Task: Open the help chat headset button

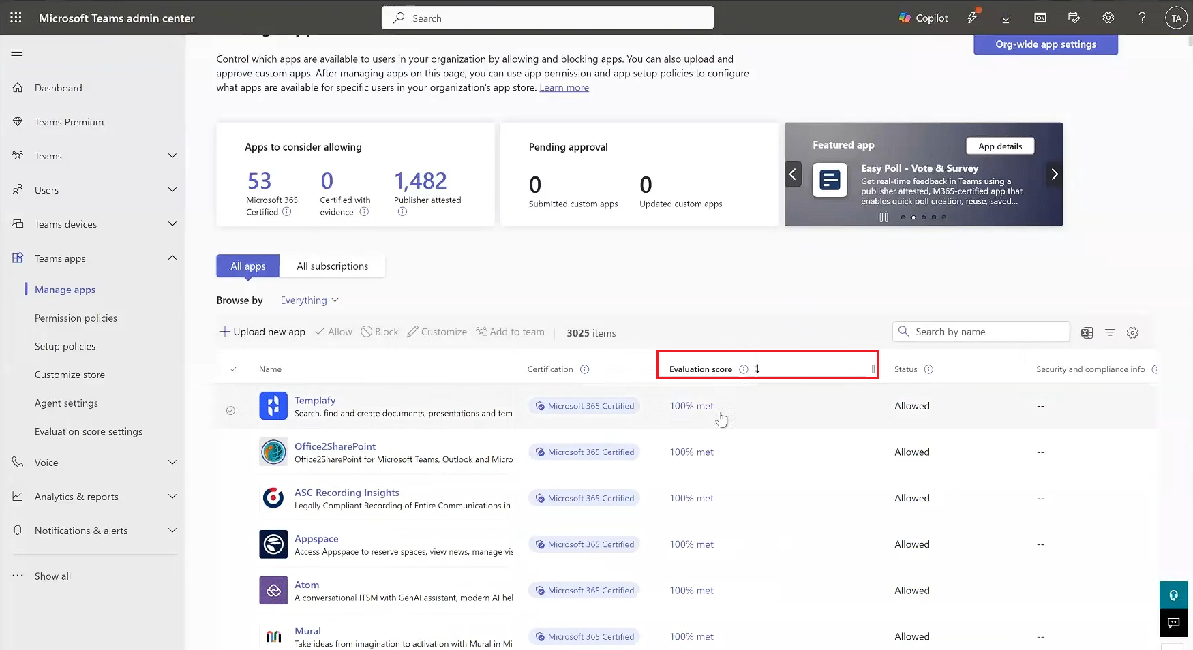Action: (1173, 595)
